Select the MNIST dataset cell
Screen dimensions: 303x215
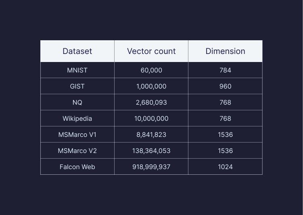click(x=77, y=70)
